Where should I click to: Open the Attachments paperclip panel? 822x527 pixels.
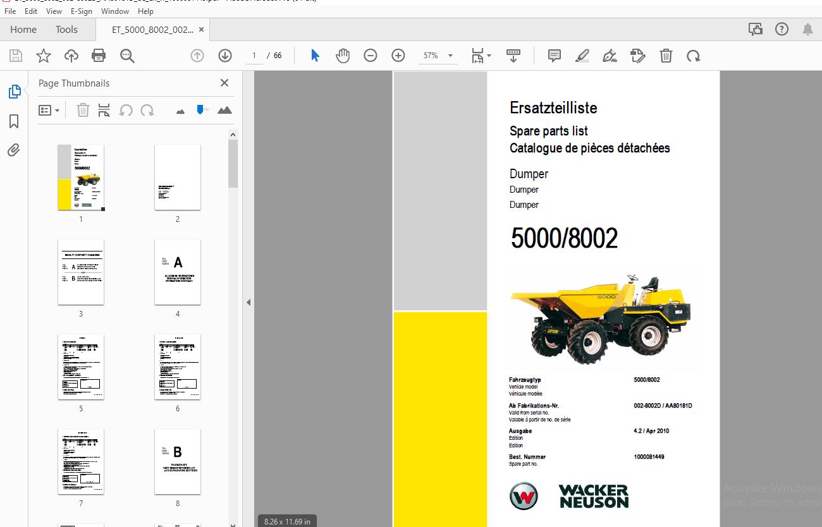click(14, 150)
